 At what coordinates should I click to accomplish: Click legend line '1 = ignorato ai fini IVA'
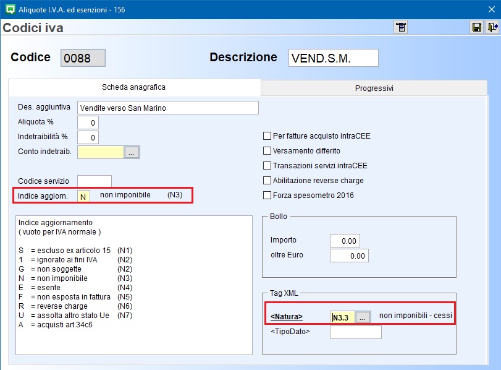click(75, 260)
